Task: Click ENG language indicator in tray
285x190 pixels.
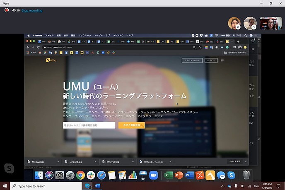Action: coord(256,186)
